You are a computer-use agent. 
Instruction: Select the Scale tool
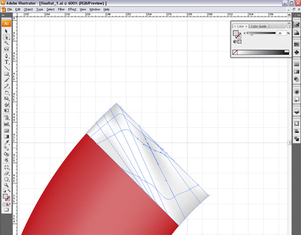click(x=7, y=99)
